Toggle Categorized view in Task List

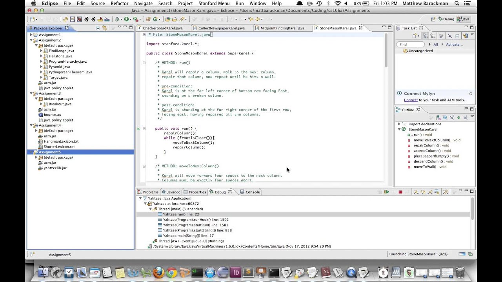[425, 36]
